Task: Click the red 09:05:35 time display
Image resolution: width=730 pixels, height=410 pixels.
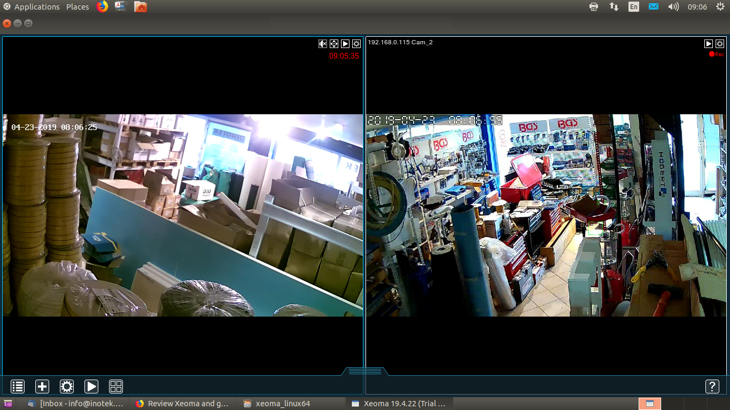Action: (344, 56)
